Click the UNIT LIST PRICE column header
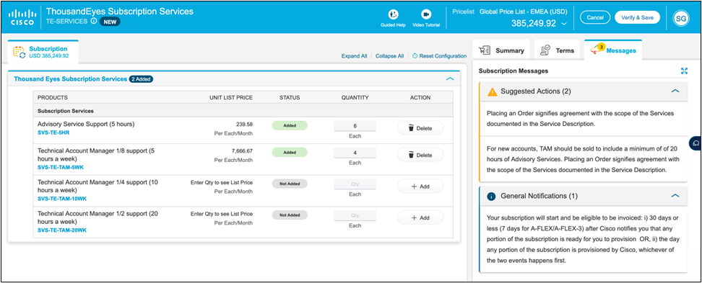The image size is (702, 283). point(231,98)
